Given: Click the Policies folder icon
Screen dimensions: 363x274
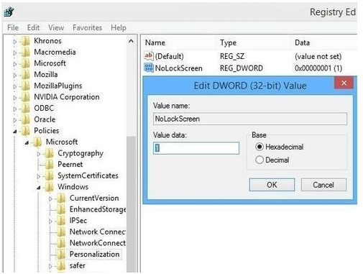Looking at the screenshot, I should click(x=25, y=131).
